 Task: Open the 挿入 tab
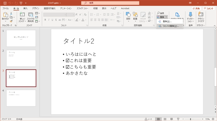coord(25,8)
